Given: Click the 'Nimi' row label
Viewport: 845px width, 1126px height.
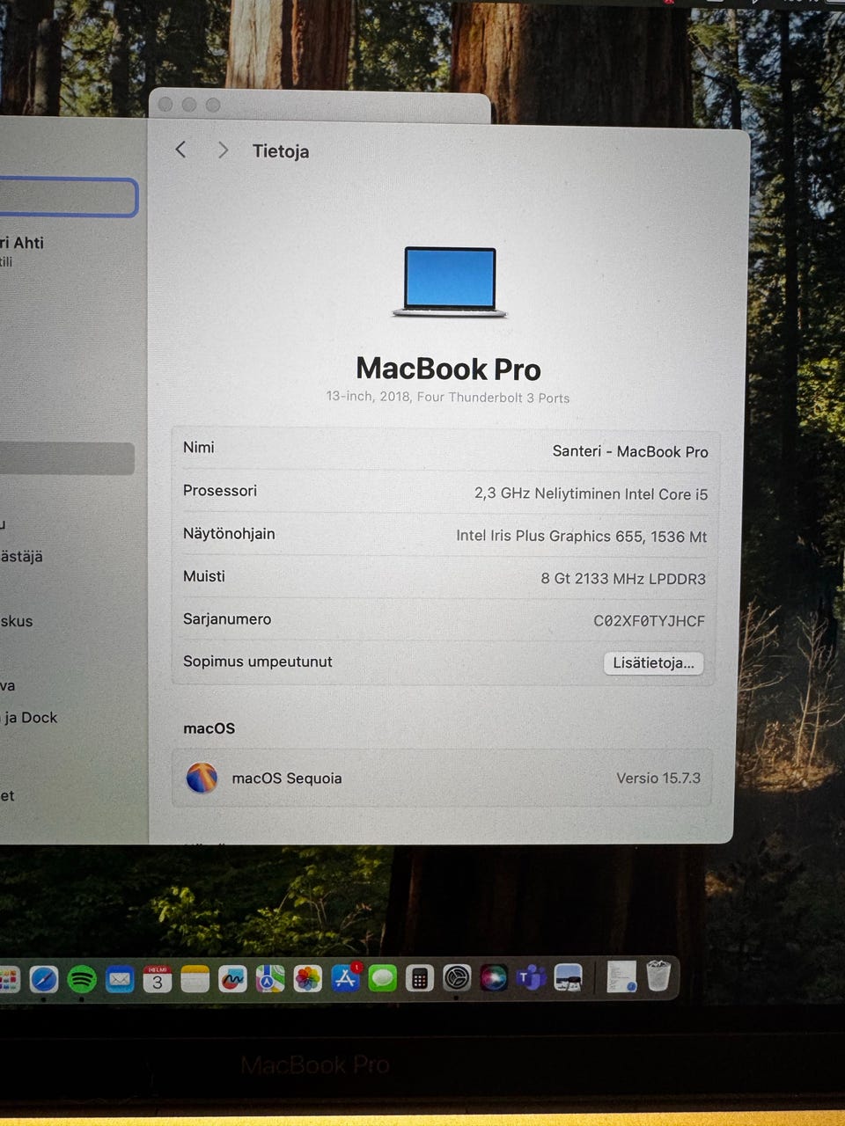Looking at the screenshot, I should [x=199, y=447].
